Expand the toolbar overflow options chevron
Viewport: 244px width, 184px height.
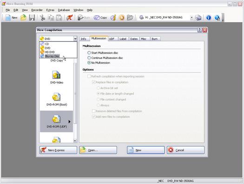(223, 18)
